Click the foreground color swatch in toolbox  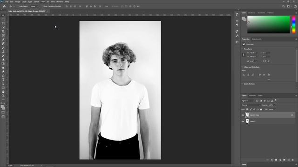click(2, 107)
